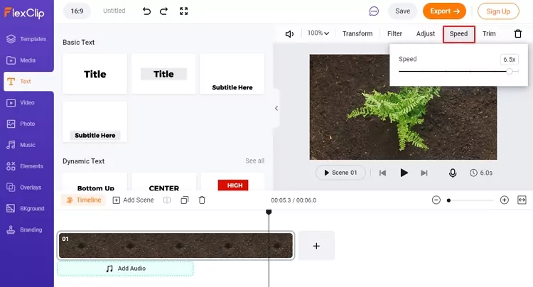Play the video preview
This screenshot has height=287, width=533.
[404, 173]
